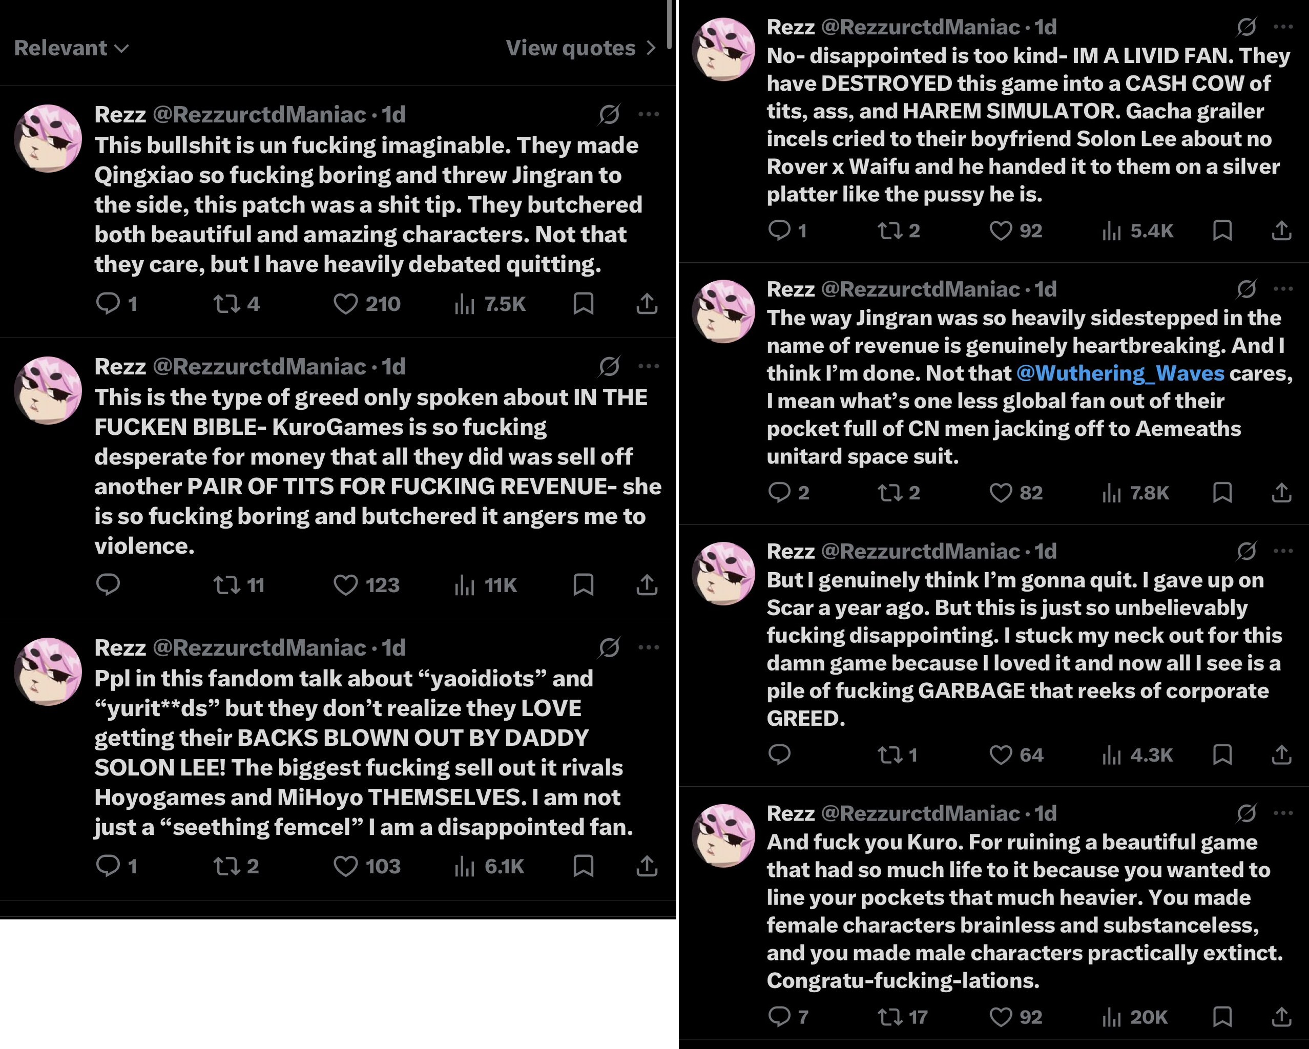Image resolution: width=1309 pixels, height=1049 pixels.
Task: Open the Relevant sort dropdown
Action: coord(72,48)
